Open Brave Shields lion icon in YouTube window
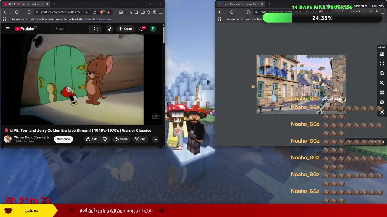 click(x=102, y=12)
